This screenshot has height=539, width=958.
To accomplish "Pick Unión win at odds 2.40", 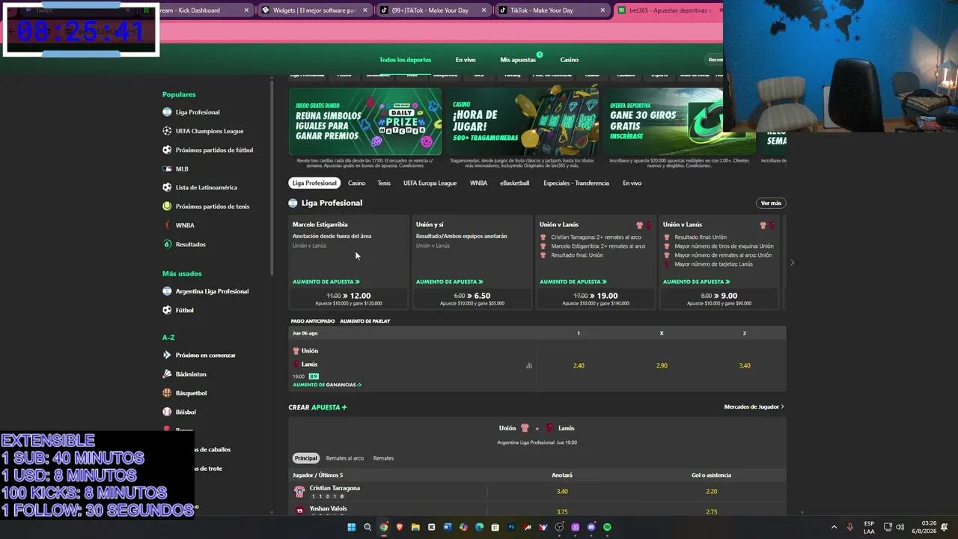I will (579, 366).
